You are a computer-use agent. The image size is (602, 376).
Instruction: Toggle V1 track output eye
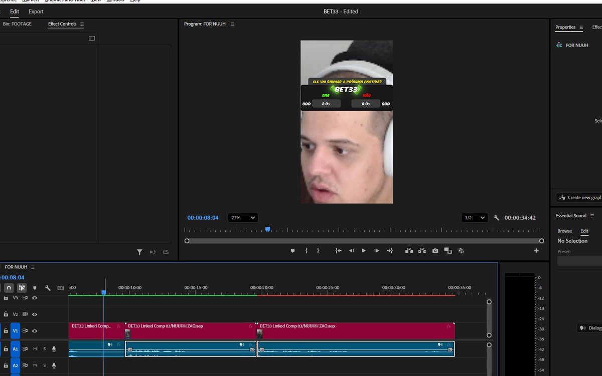[35, 331]
